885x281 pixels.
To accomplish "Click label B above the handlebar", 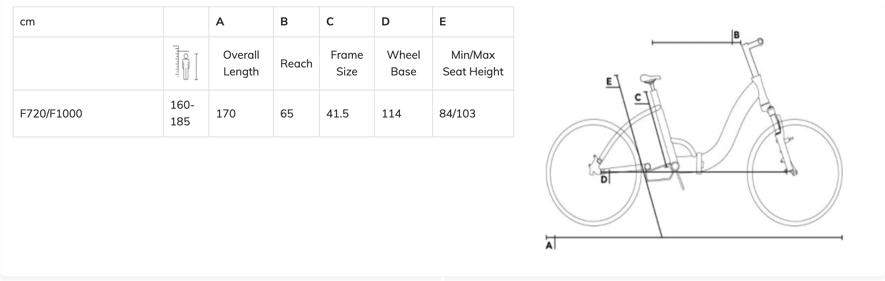I will coord(737,35).
